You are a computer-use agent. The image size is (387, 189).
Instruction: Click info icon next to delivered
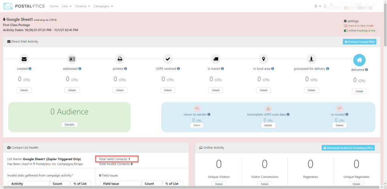point(367,70)
